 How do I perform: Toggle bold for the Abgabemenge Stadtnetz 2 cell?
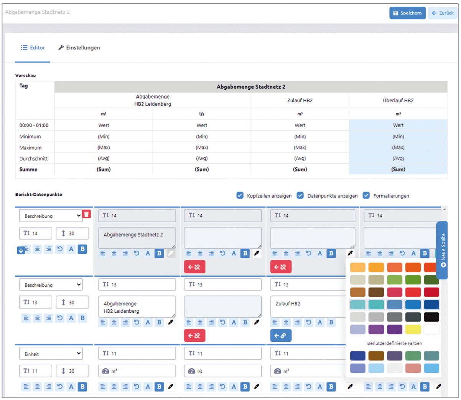[159, 253]
